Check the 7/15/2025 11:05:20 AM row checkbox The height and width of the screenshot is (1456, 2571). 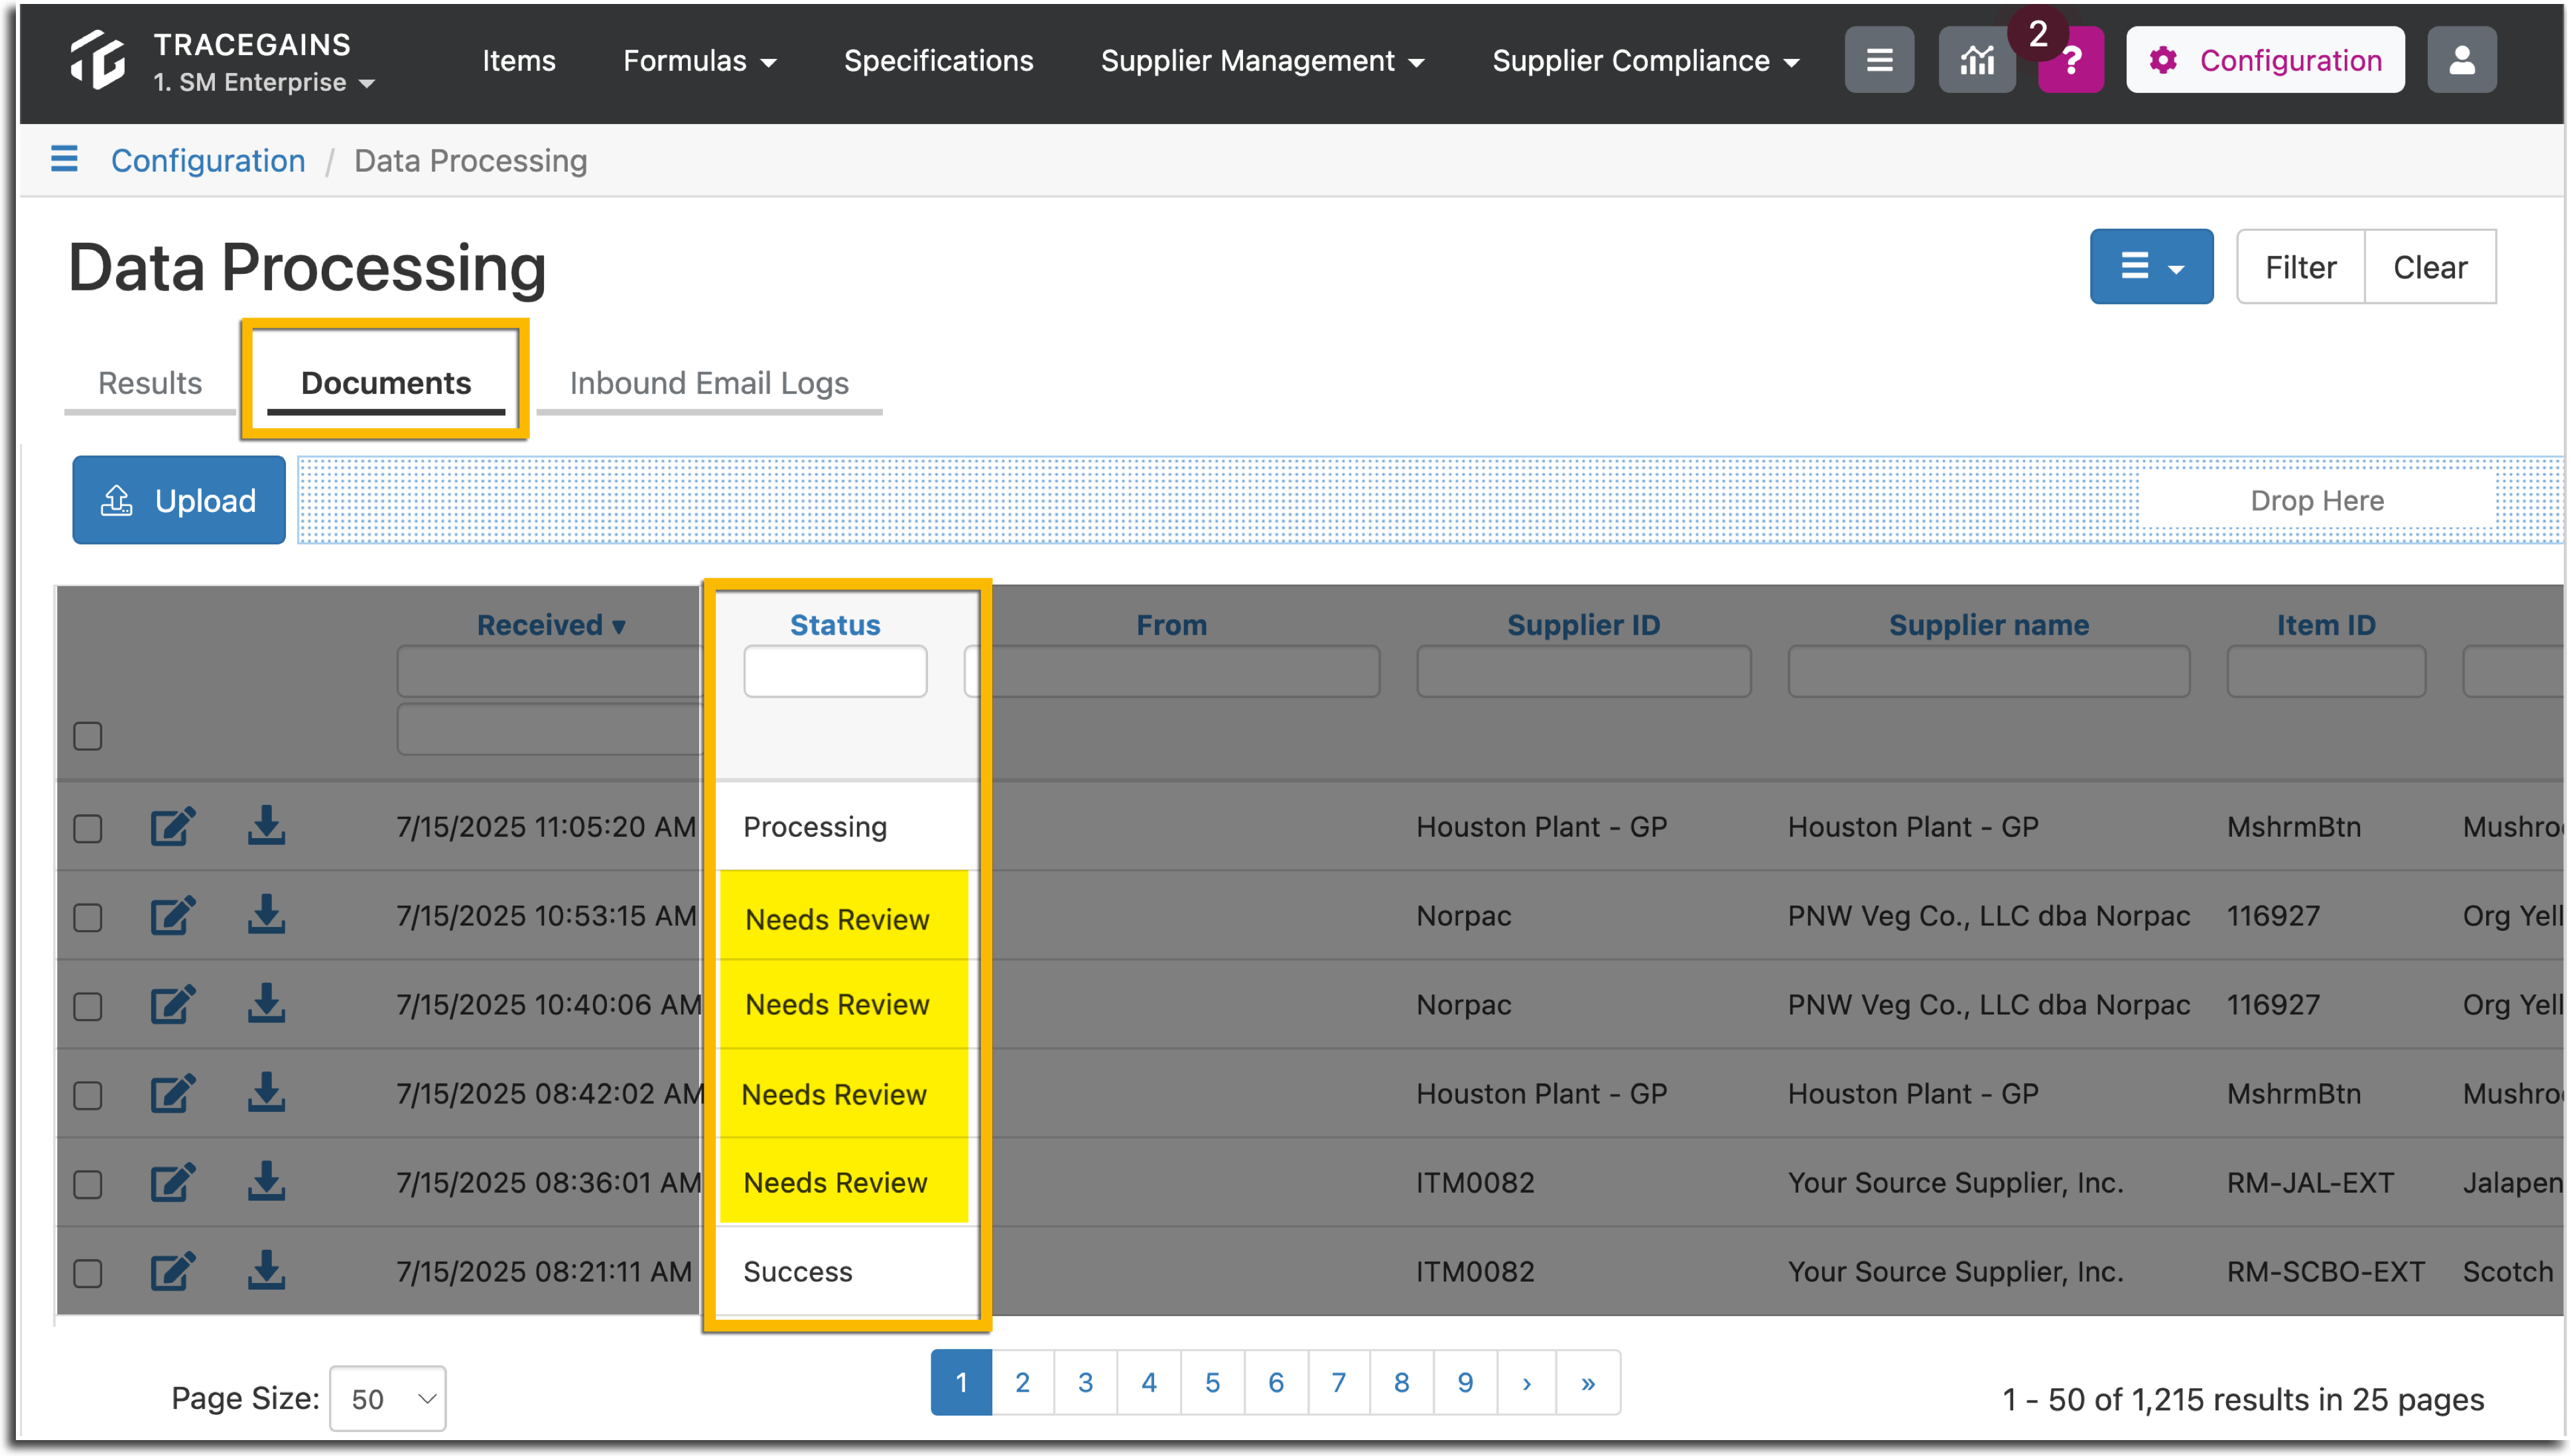pos(88,829)
